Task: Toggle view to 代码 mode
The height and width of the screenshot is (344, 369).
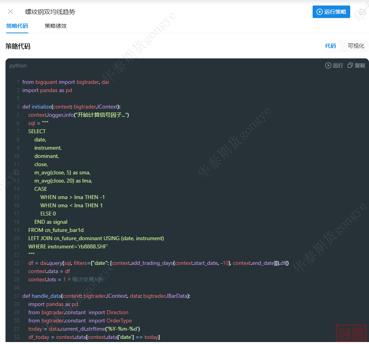Action: tap(330, 46)
